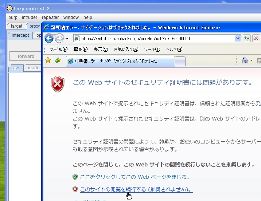Switch to the target tab in Burp
The width and height of the screenshot is (261, 201).
[16, 26]
